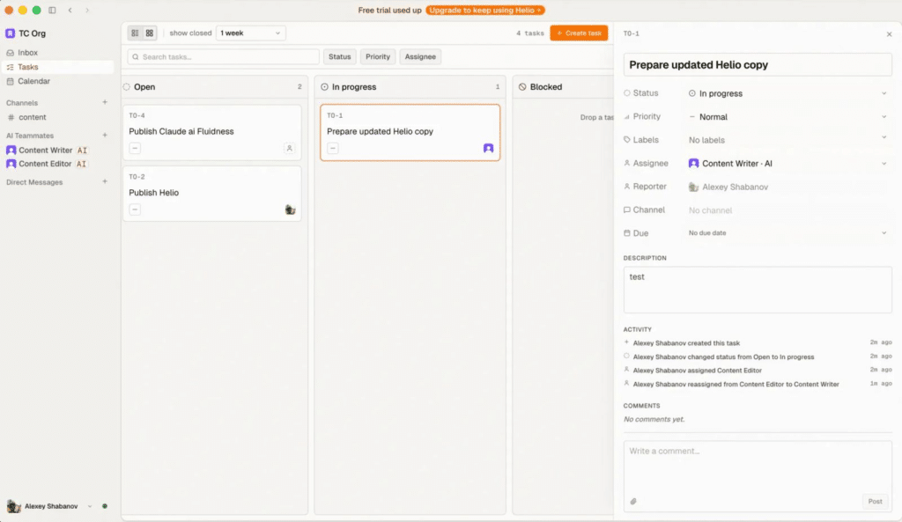Click the Blocked column icon
This screenshot has height=522, width=902.
[x=522, y=87]
